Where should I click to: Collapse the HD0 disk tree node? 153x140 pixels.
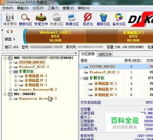pyautogui.click(x=5, y=58)
